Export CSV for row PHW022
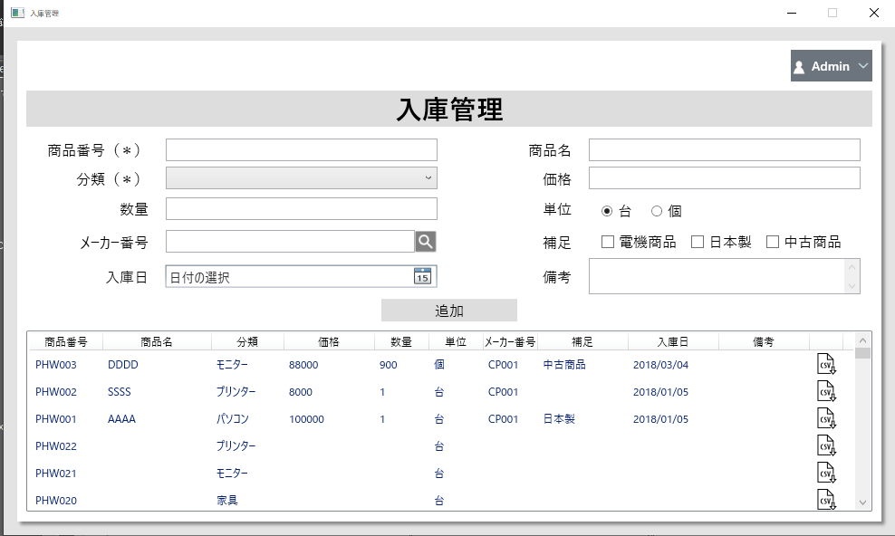Viewport: 895px width, 536px height. [826, 445]
